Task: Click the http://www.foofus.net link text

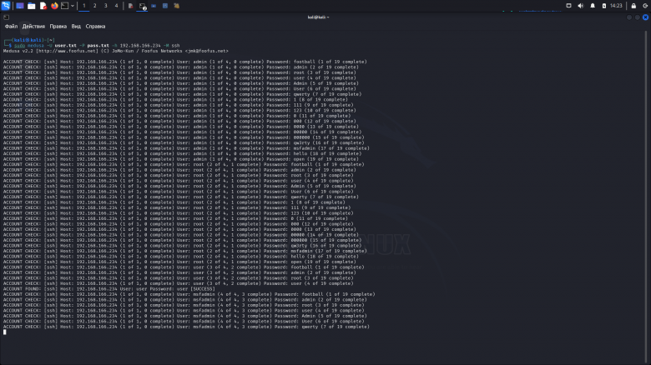Action: (68, 51)
